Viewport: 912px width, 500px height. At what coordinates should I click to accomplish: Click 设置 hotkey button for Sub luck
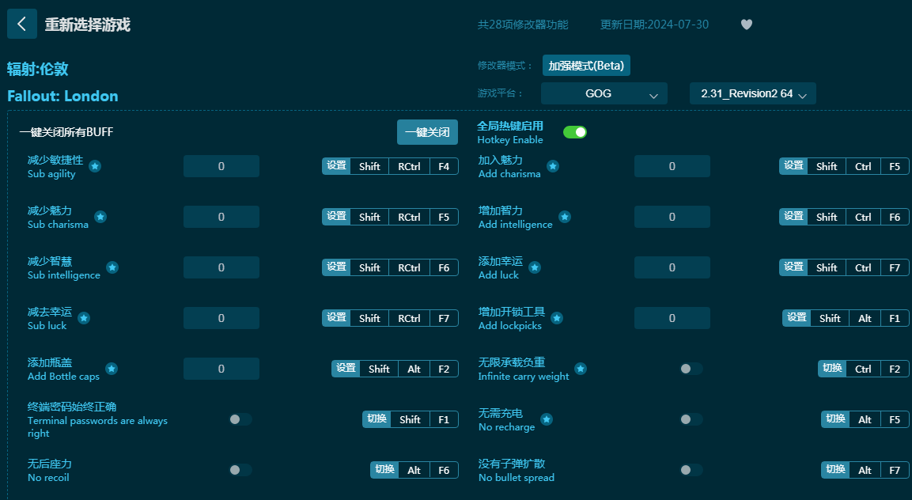tap(337, 318)
